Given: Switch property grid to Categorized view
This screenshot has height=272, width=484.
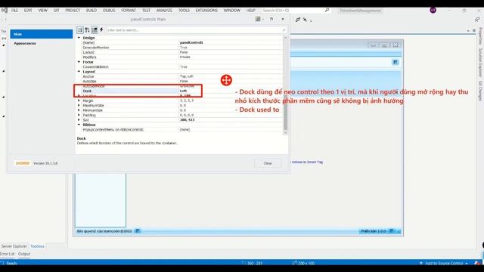Looking at the screenshot, I should tap(80, 30).
